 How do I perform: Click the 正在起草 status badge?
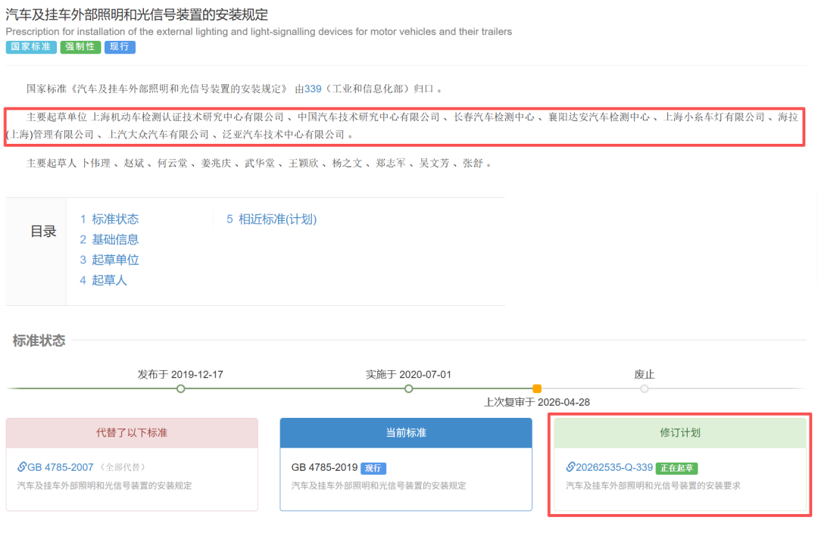676,469
